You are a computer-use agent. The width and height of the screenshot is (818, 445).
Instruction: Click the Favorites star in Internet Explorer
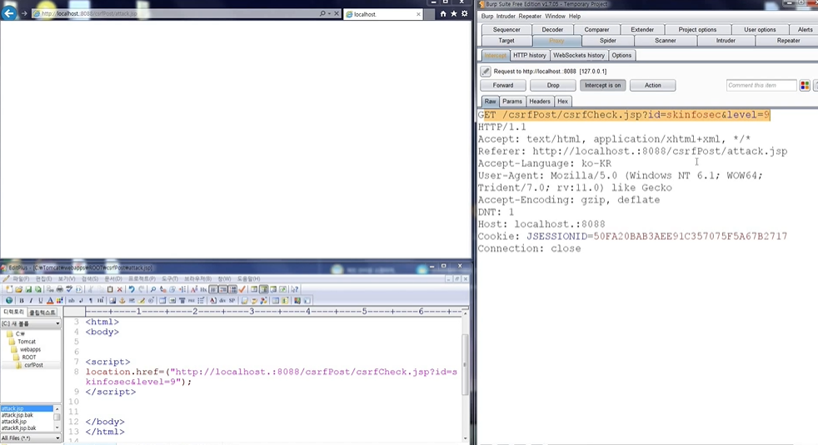point(454,14)
